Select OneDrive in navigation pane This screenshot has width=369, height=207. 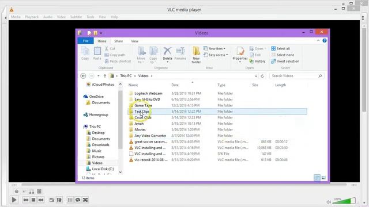(93, 97)
